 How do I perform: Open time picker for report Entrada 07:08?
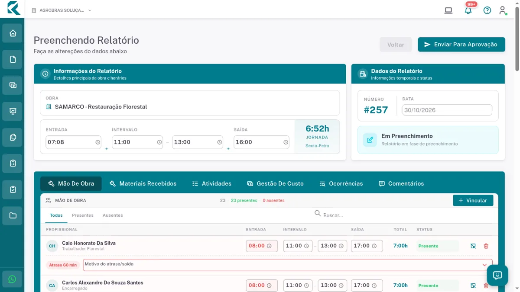98,142
